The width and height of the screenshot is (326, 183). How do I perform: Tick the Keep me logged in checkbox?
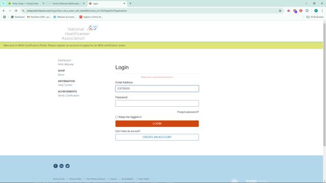[x=117, y=117]
